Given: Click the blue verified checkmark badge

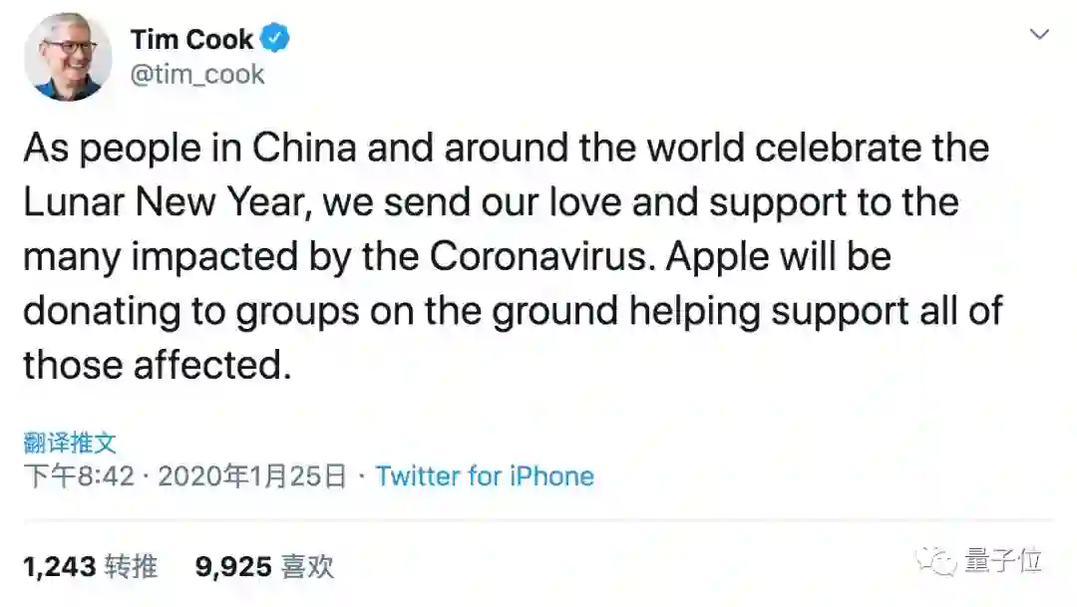Looking at the screenshot, I should (x=275, y=40).
